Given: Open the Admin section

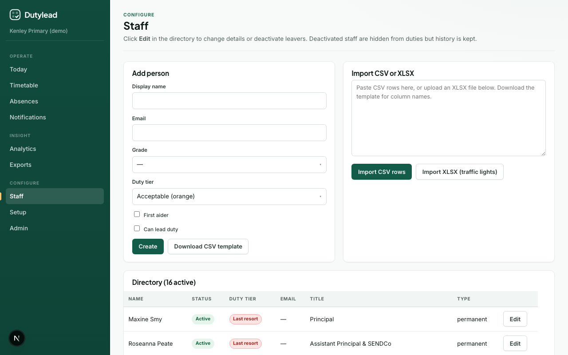Looking at the screenshot, I should click(x=55, y=228).
